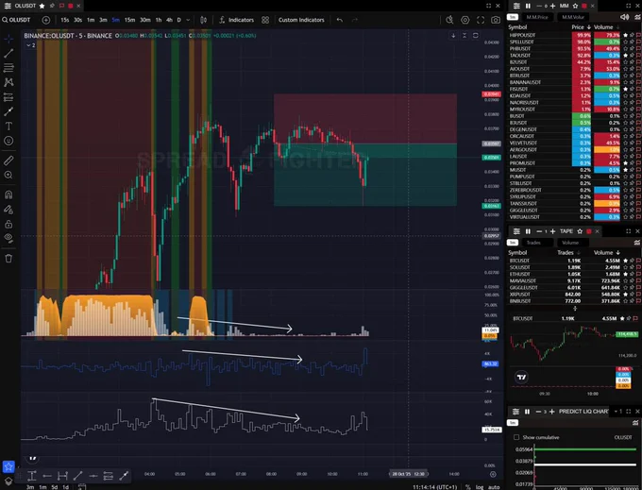Favorite the SPELLUSDT row star
This screenshot has height=490, width=642.
pyautogui.click(x=625, y=42)
